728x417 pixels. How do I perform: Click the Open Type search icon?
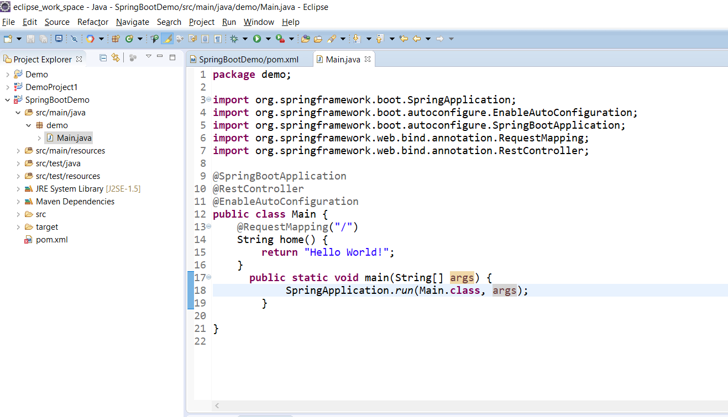154,39
